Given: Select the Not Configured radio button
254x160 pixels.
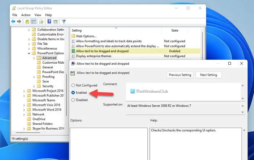Looking at the screenshot, I should coord(73,85).
